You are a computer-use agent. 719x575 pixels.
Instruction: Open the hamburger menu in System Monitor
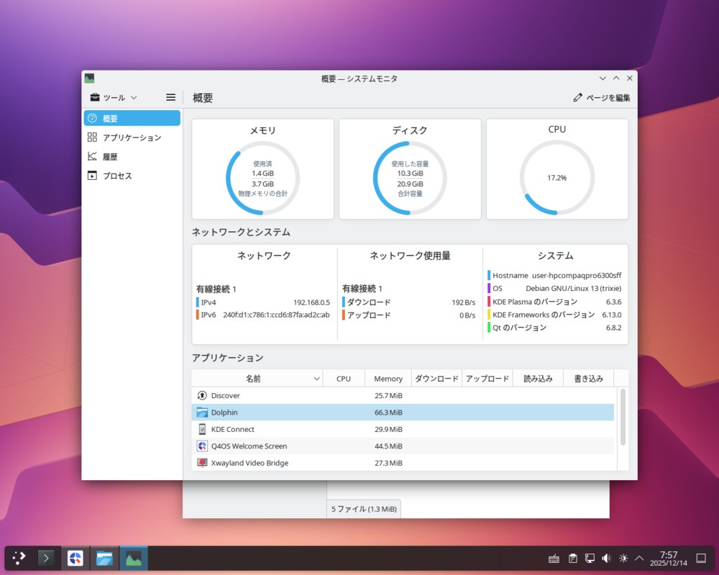pyautogui.click(x=170, y=98)
